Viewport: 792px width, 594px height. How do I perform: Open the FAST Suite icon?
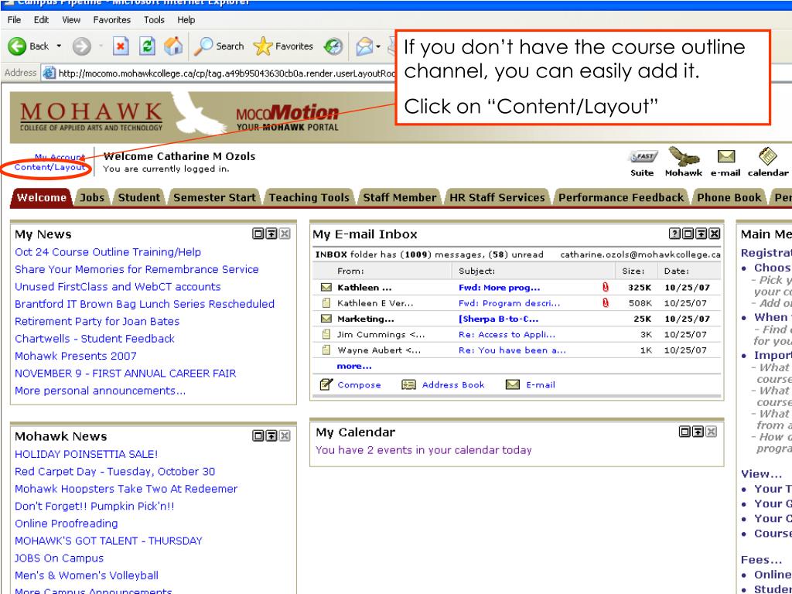[x=643, y=157]
